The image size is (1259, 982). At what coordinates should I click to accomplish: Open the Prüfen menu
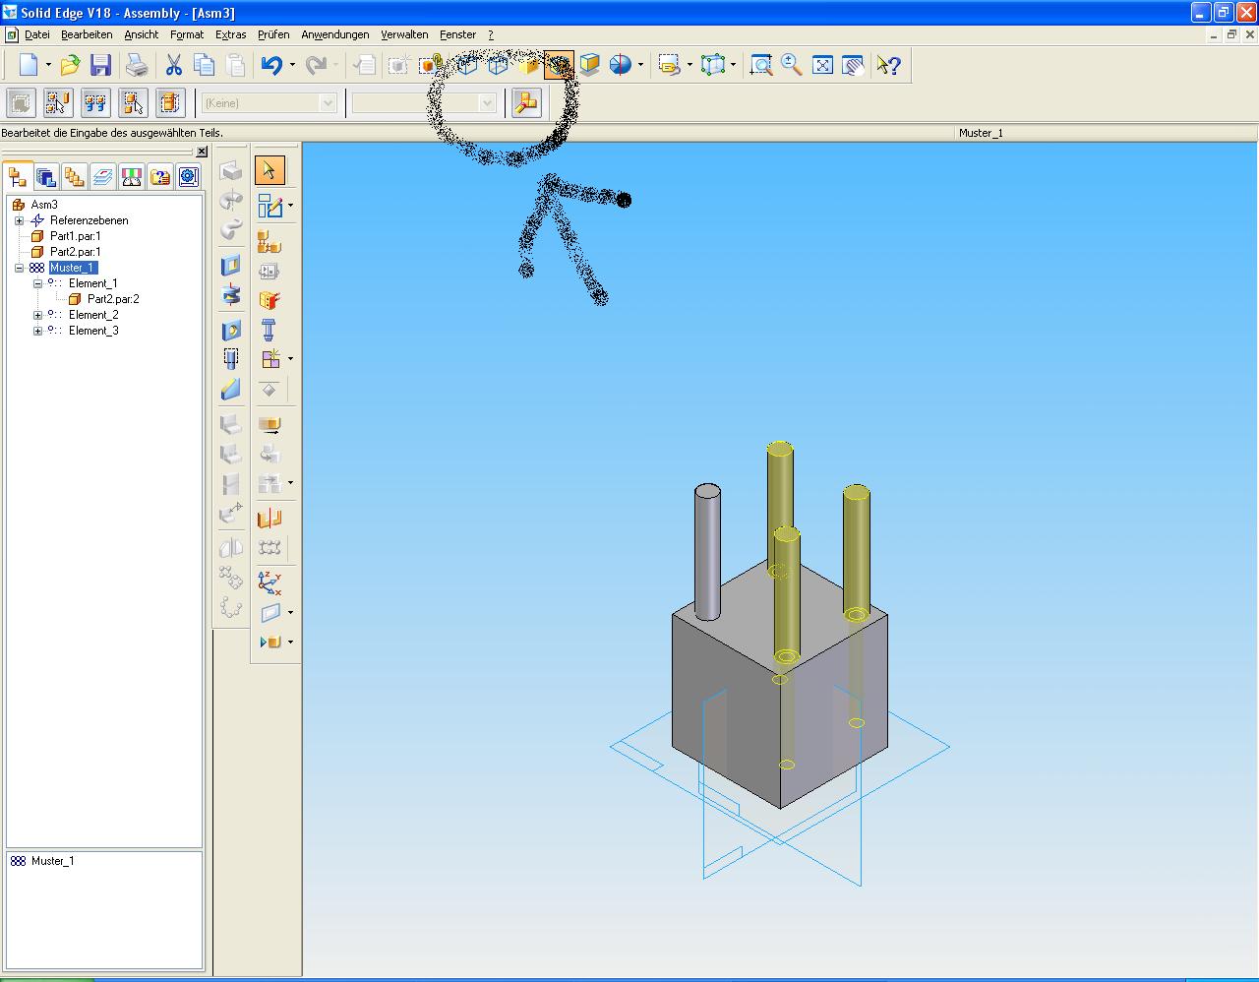click(x=273, y=34)
